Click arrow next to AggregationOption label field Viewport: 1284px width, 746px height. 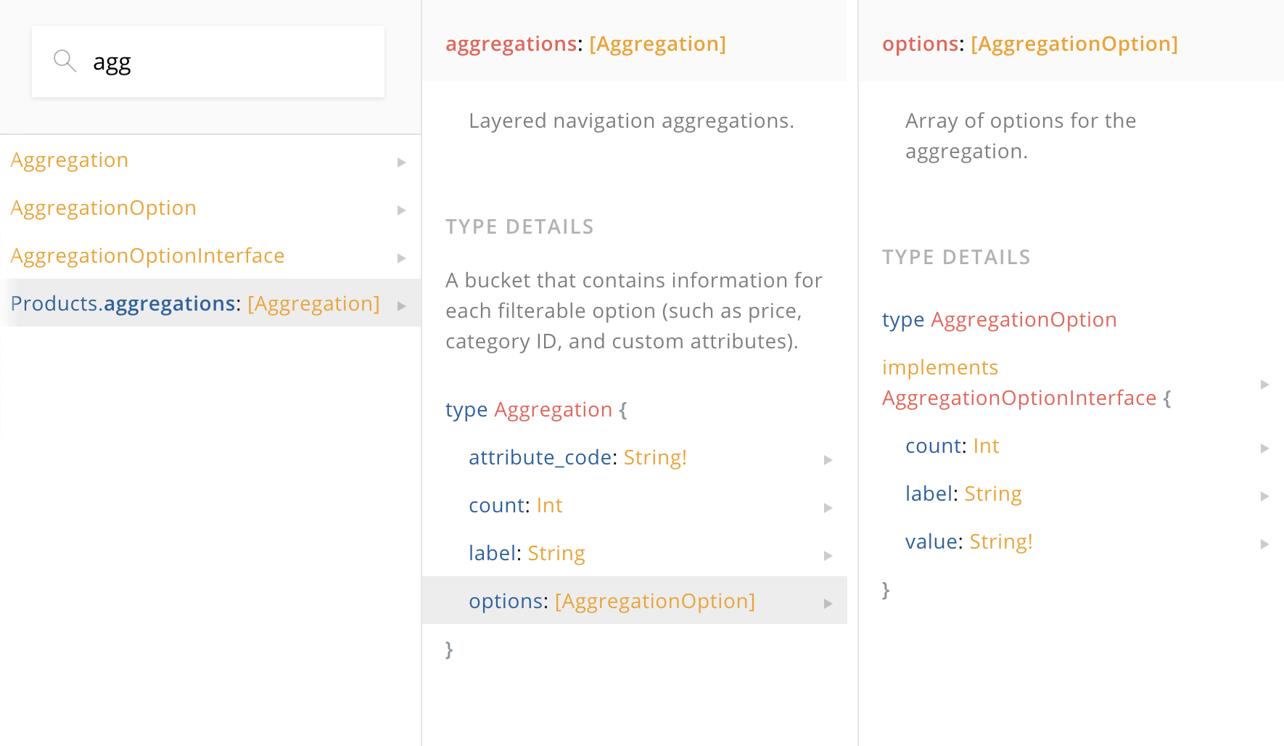[x=1264, y=496]
